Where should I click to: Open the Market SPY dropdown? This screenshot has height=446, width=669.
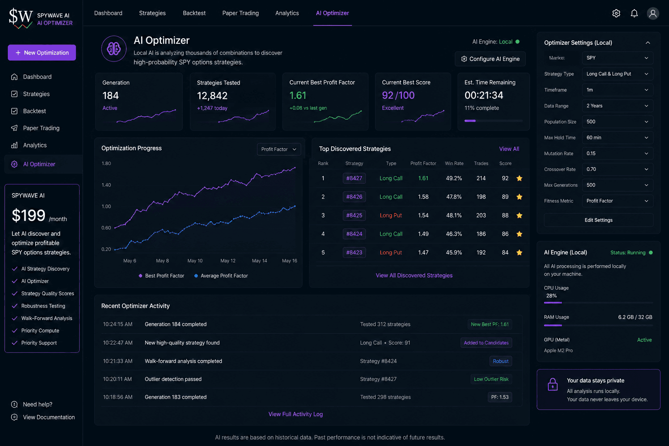click(x=617, y=58)
